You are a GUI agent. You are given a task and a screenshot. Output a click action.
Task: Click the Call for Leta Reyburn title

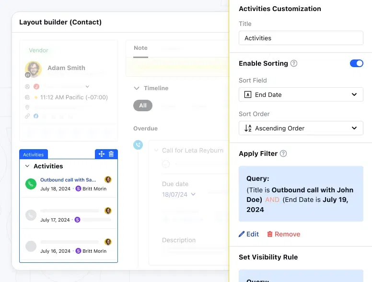coord(193,150)
